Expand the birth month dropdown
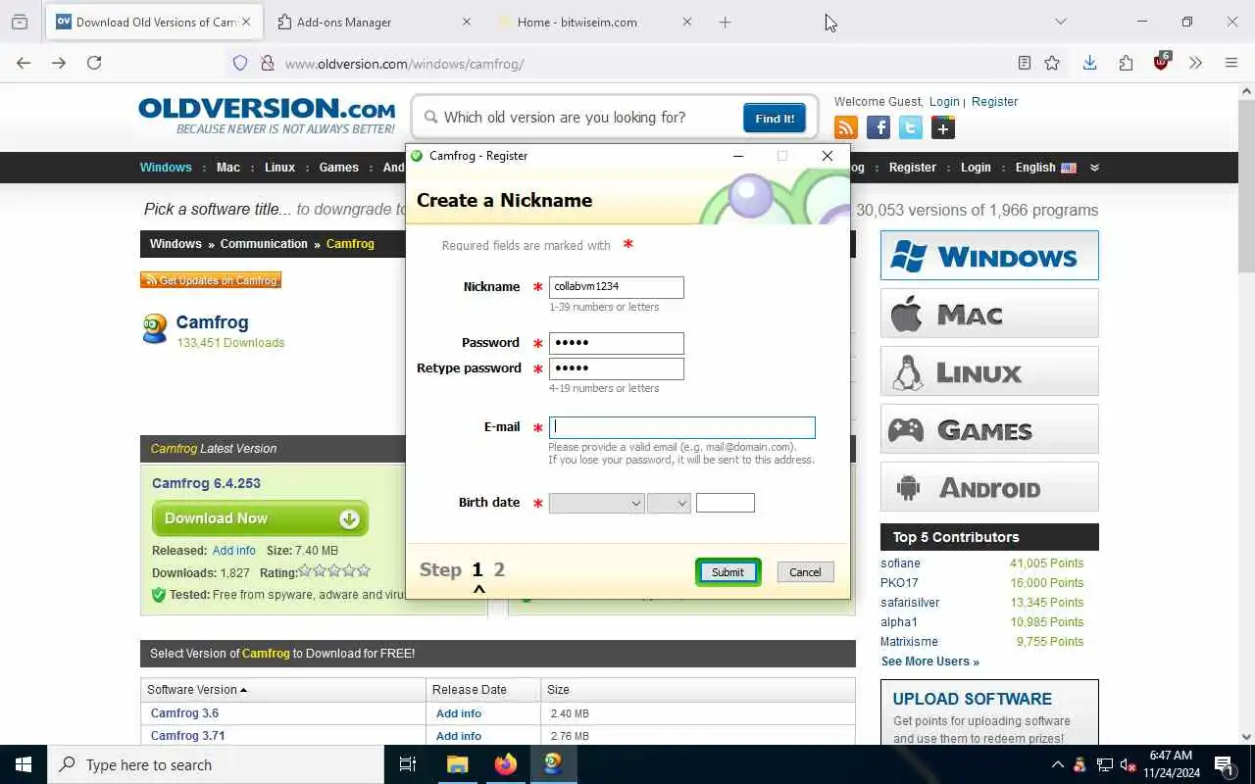The height and width of the screenshot is (784, 1255). pyautogui.click(x=596, y=503)
